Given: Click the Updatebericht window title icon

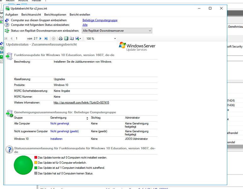Looking at the screenshot, I should (8, 9).
